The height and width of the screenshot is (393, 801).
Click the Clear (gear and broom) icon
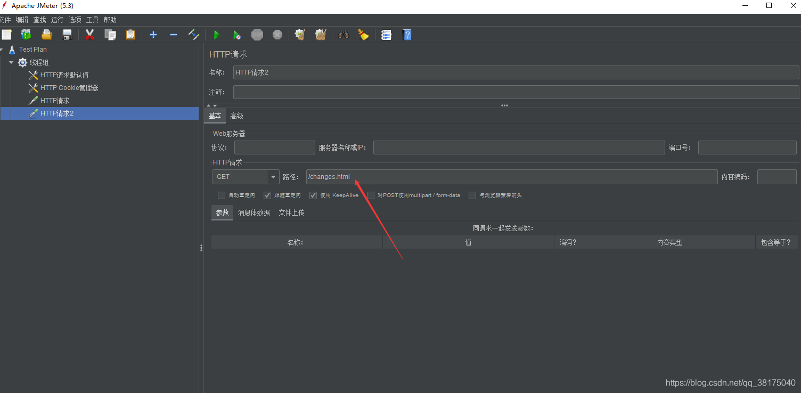[300, 35]
